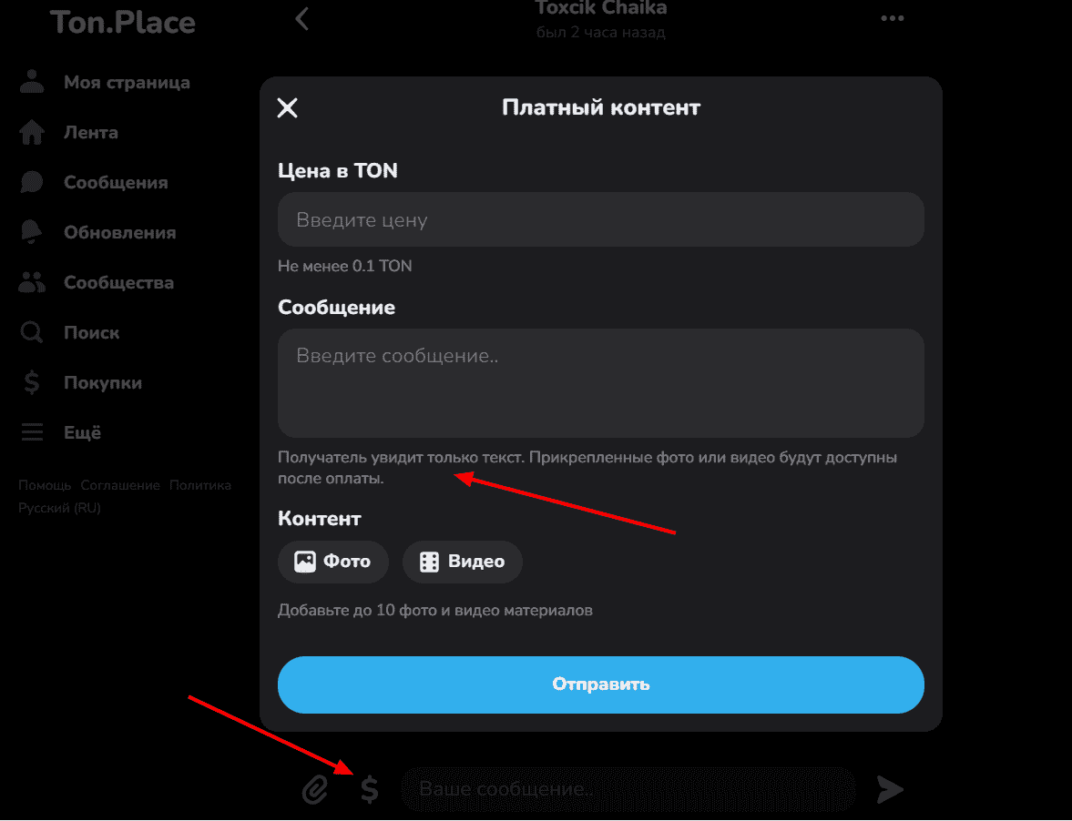The height and width of the screenshot is (821, 1072).
Task: Open Сообщества in sidebar
Action: [x=97, y=282]
